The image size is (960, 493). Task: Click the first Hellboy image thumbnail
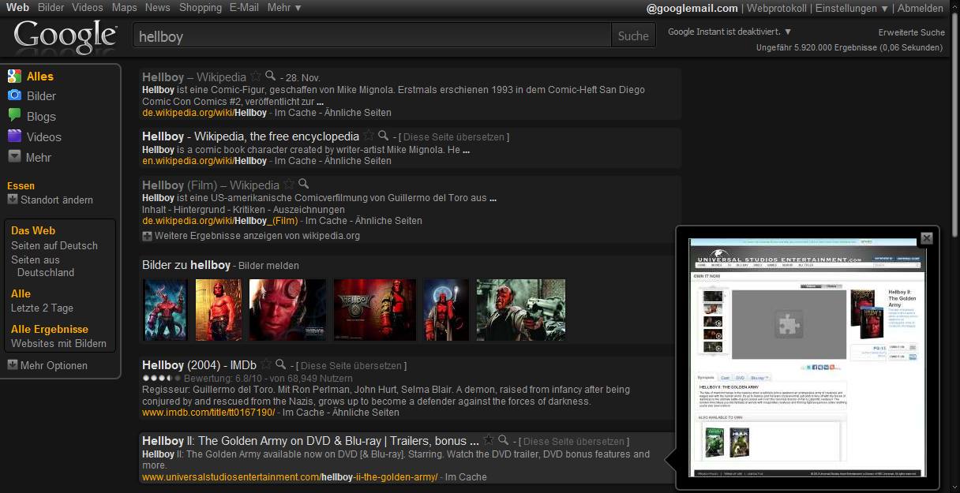click(165, 308)
